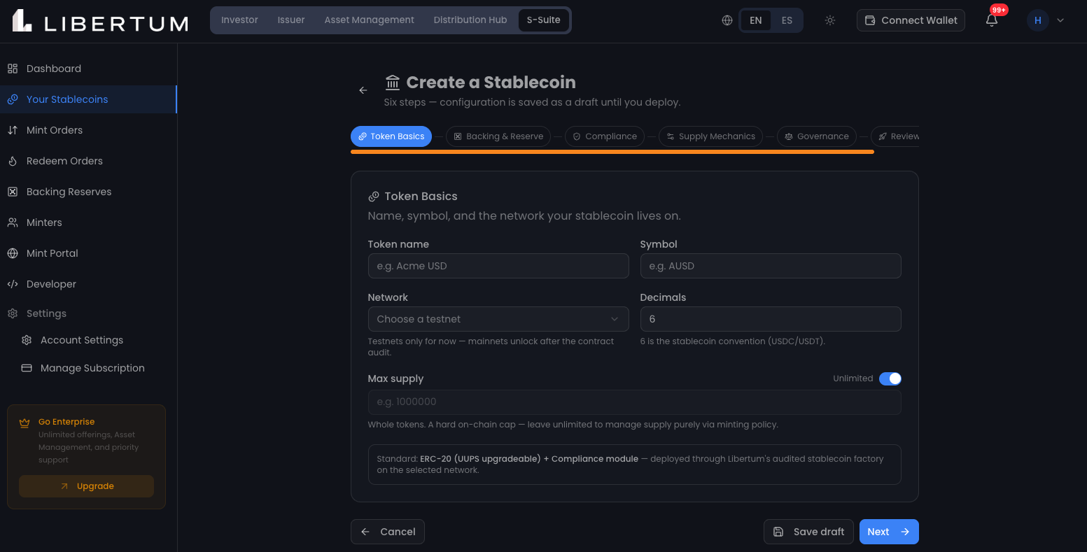Open the user profile dropdown chevron

(x=1060, y=20)
